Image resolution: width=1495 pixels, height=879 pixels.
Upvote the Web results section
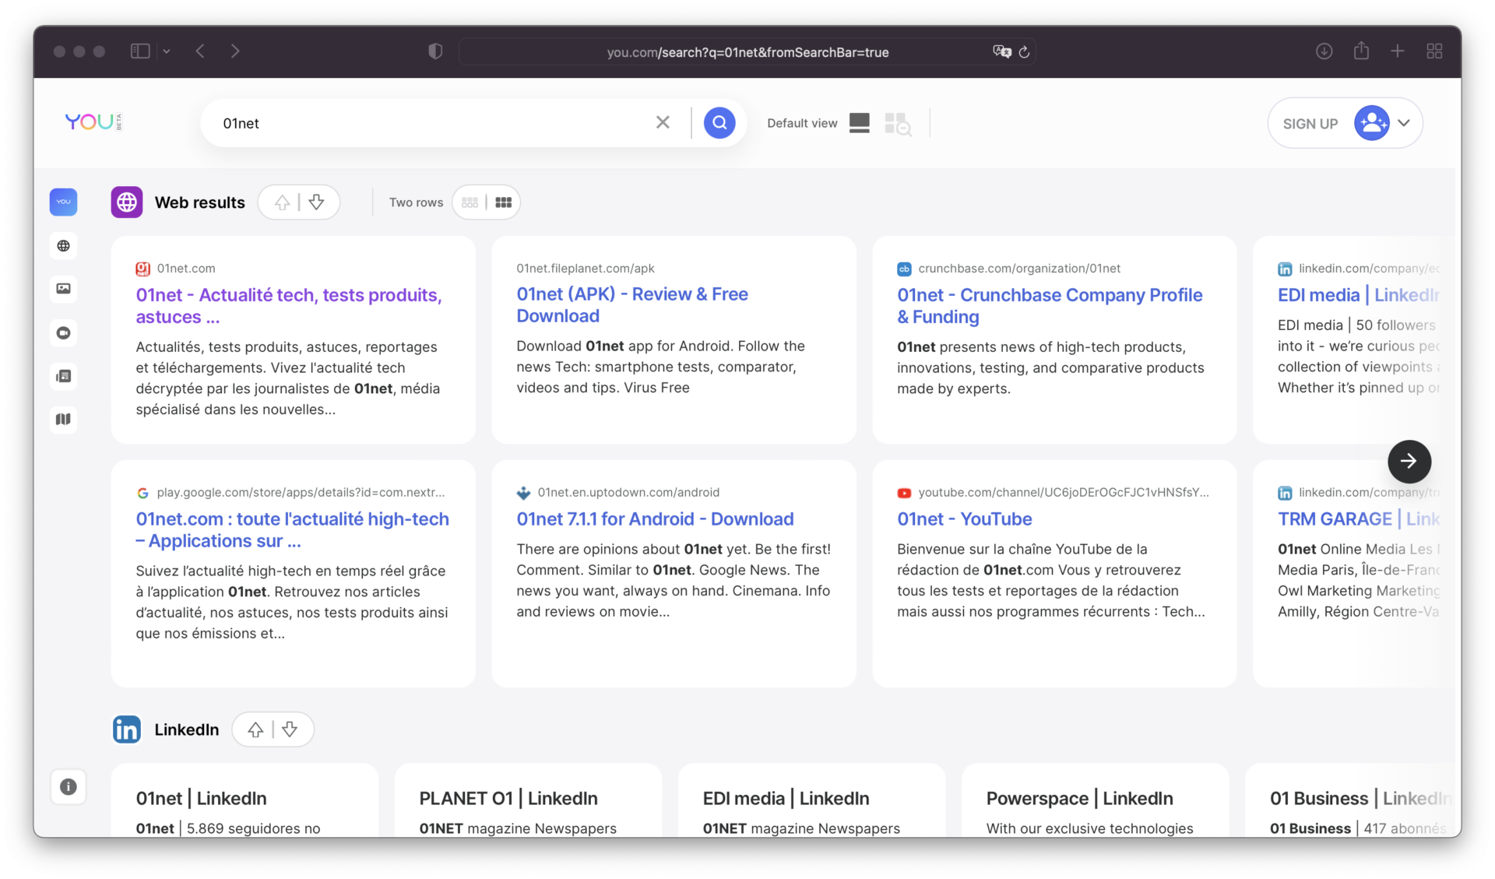point(283,202)
